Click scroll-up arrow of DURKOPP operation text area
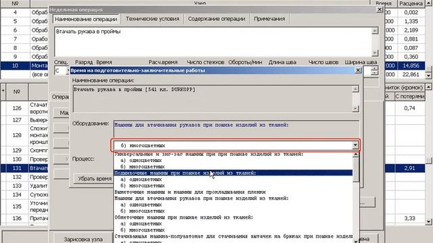The image size is (433, 243). pyautogui.click(x=356, y=89)
